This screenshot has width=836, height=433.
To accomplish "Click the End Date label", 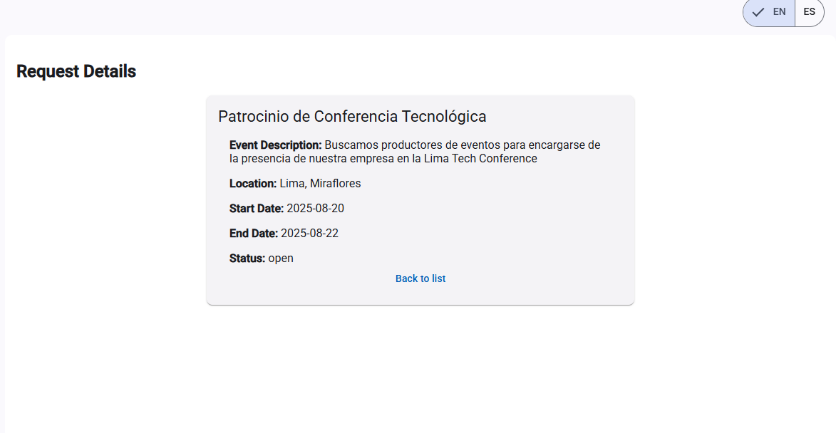I will point(254,234).
